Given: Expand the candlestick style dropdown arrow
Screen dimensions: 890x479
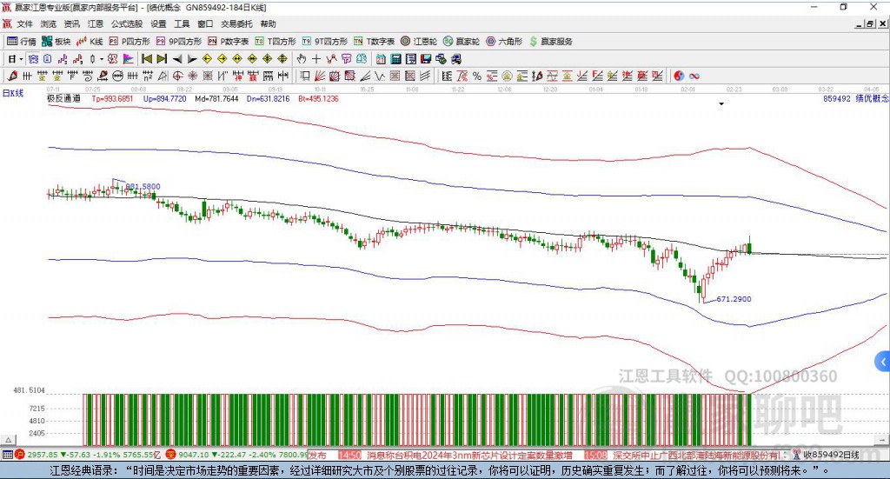Looking at the screenshot, I should pyautogui.click(x=101, y=59).
